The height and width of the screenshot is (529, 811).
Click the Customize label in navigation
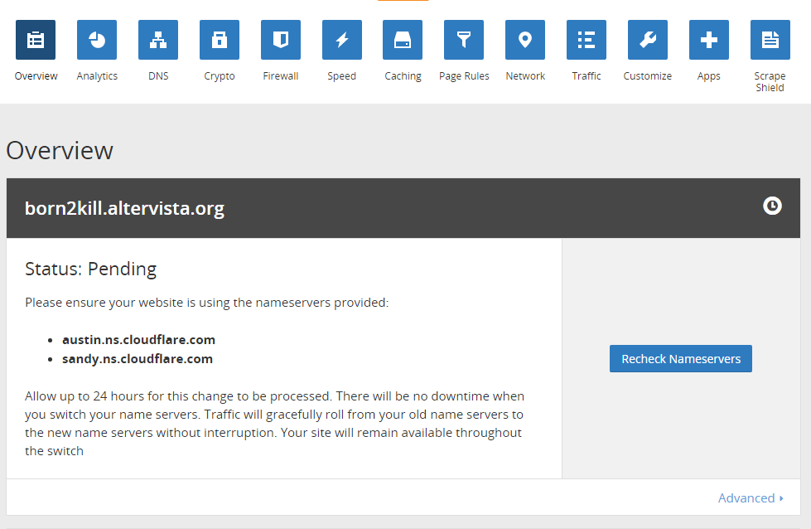(x=648, y=76)
